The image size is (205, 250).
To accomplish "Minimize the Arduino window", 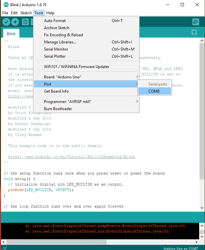I will click(x=168, y=5).
